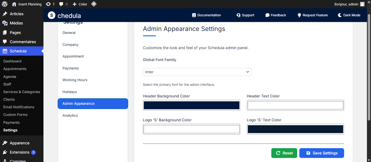Click the Extensions plug icon
Viewport: 371px width, 162px height.
click(5, 152)
